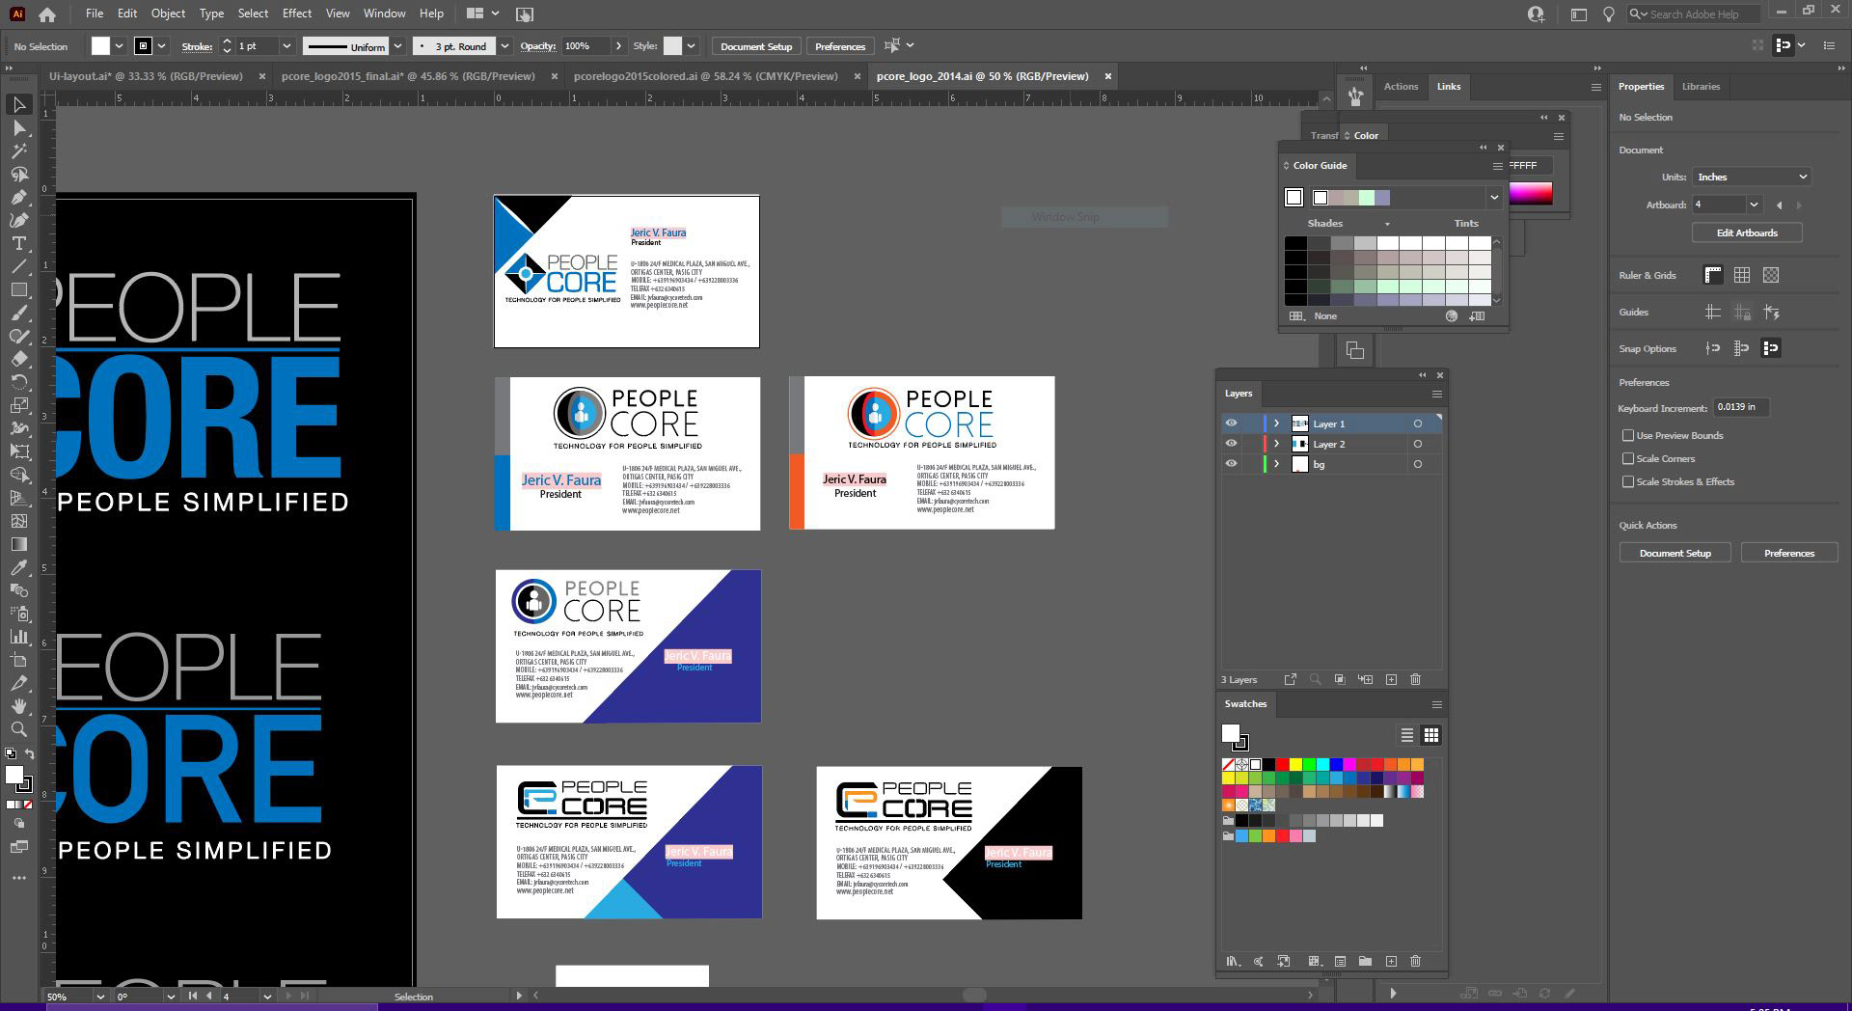Open the Object menu
This screenshot has height=1011, width=1852.
click(168, 14)
